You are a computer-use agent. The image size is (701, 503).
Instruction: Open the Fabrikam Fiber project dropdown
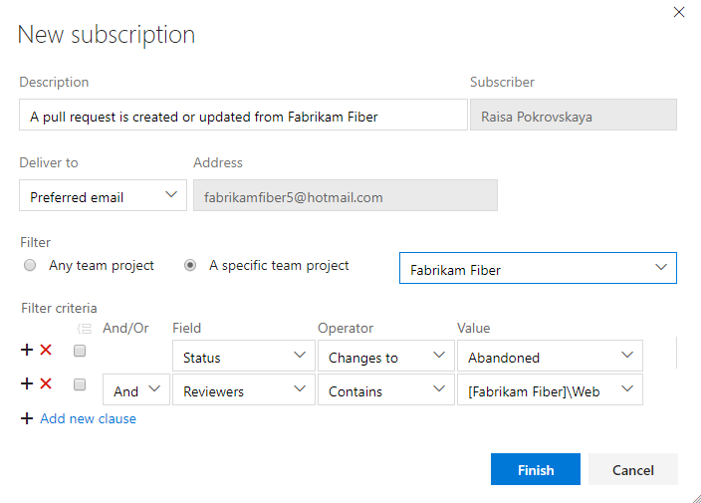coord(538,268)
